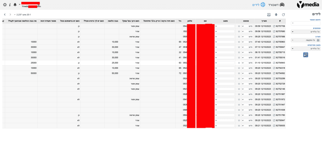
Task: Open lead 82752729 via its external icon
Action: point(274,84)
